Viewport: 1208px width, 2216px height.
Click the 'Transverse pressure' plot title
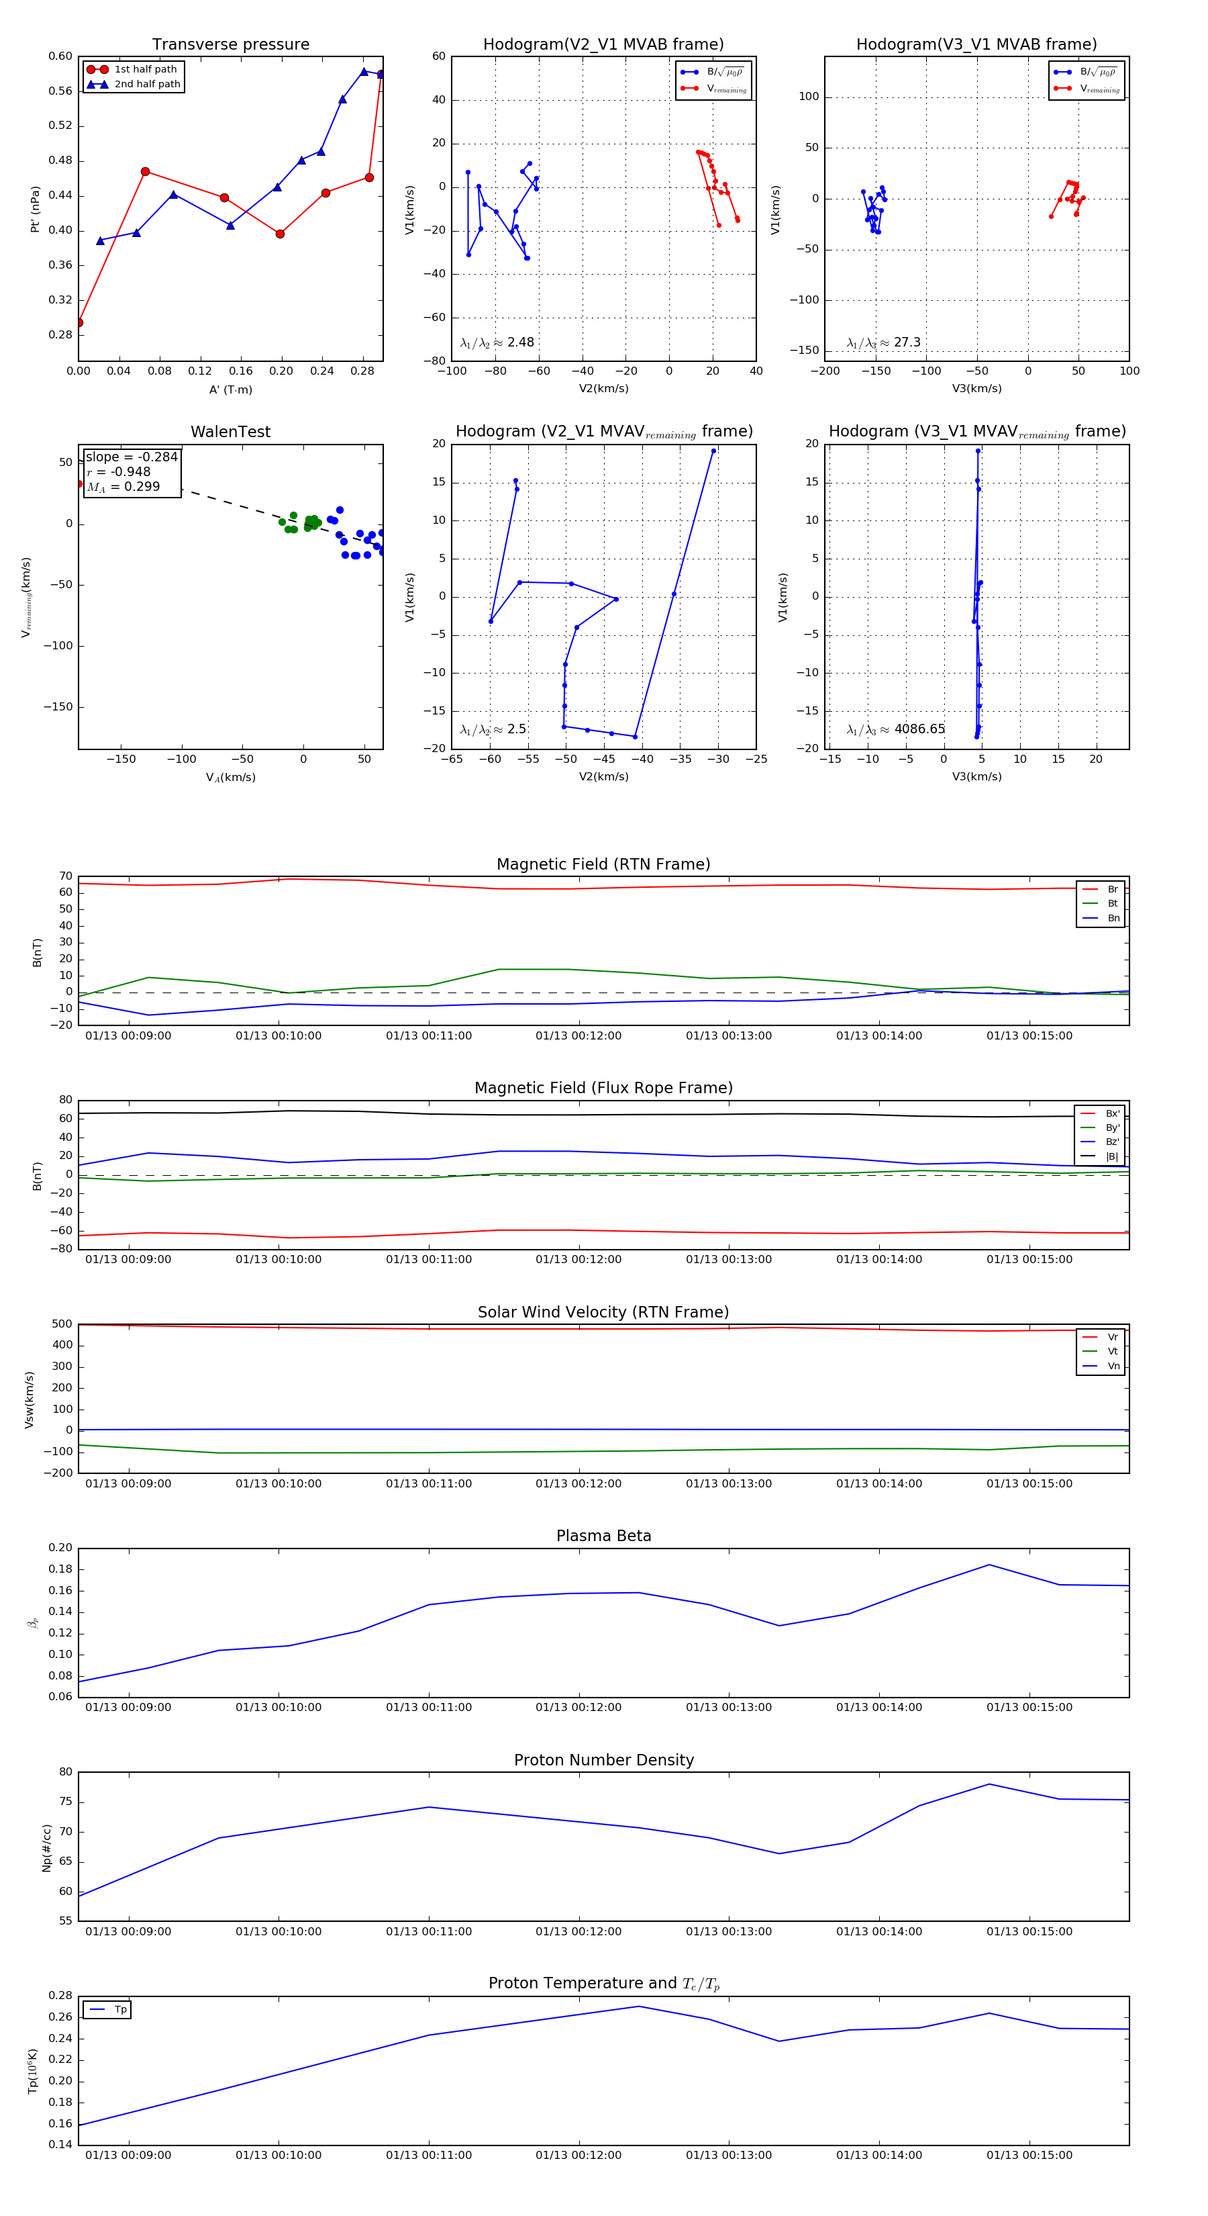point(230,45)
